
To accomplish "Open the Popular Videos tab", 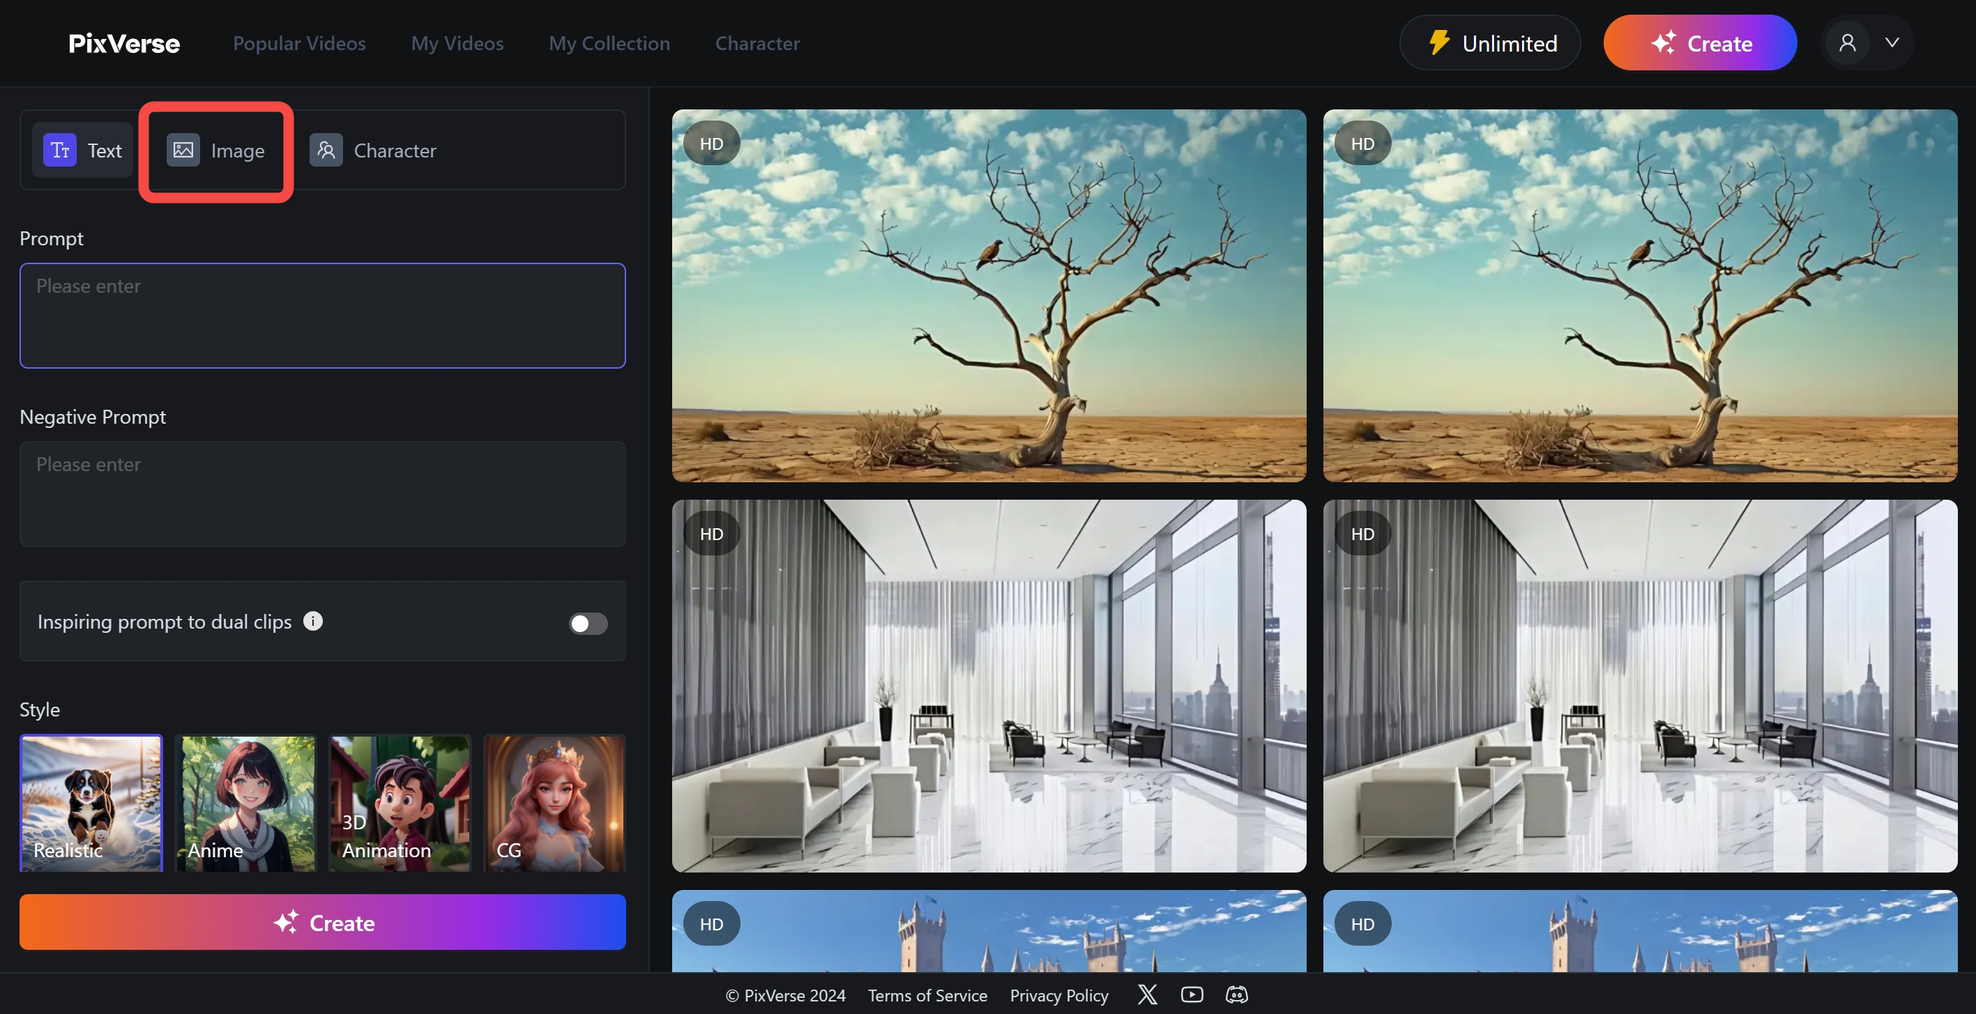I will 299,44.
